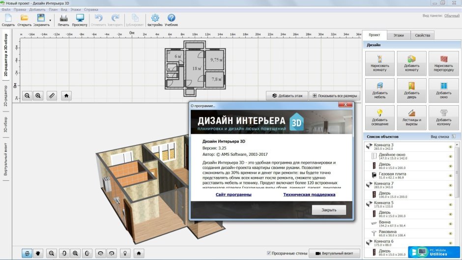This screenshot has height=260, width=462.
Task: Open Сайт программы link in About dialog
Action: pos(233,195)
